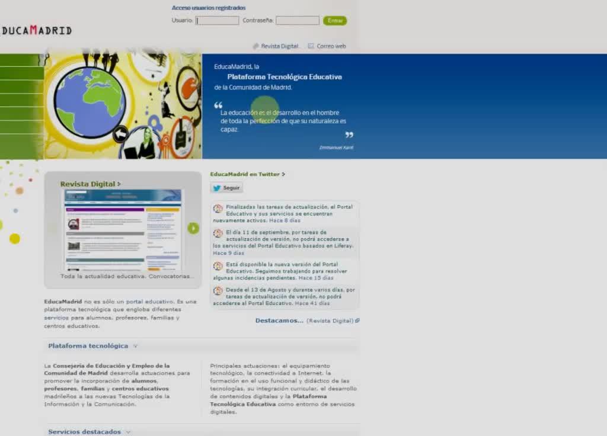607x436 pixels.
Task: Click the EducaMadrid logo
Action: [36, 30]
